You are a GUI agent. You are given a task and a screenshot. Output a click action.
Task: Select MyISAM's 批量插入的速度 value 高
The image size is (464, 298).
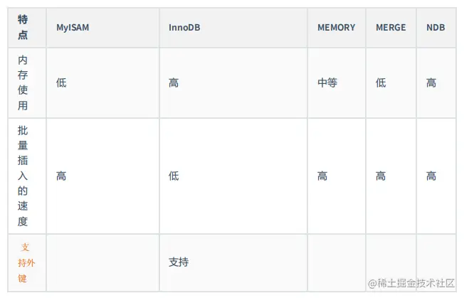(61, 176)
